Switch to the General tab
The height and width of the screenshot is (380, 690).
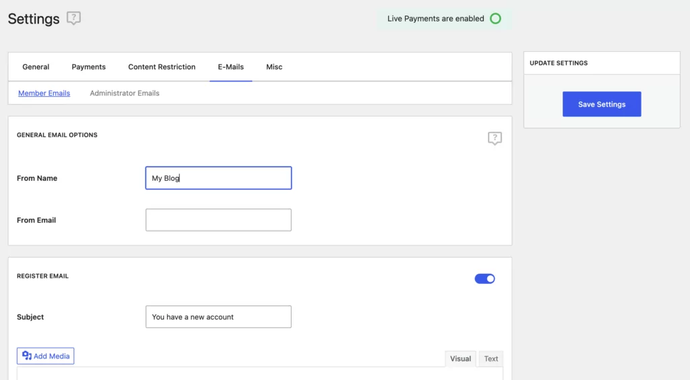(36, 67)
